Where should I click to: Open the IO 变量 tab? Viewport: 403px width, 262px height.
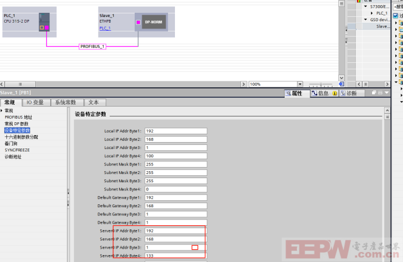click(x=35, y=102)
